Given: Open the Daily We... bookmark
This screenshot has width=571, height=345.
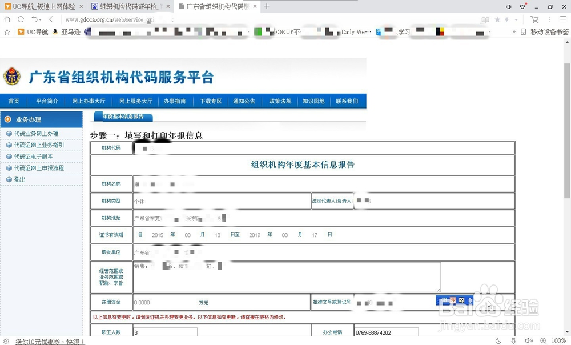Looking at the screenshot, I should pos(356,32).
